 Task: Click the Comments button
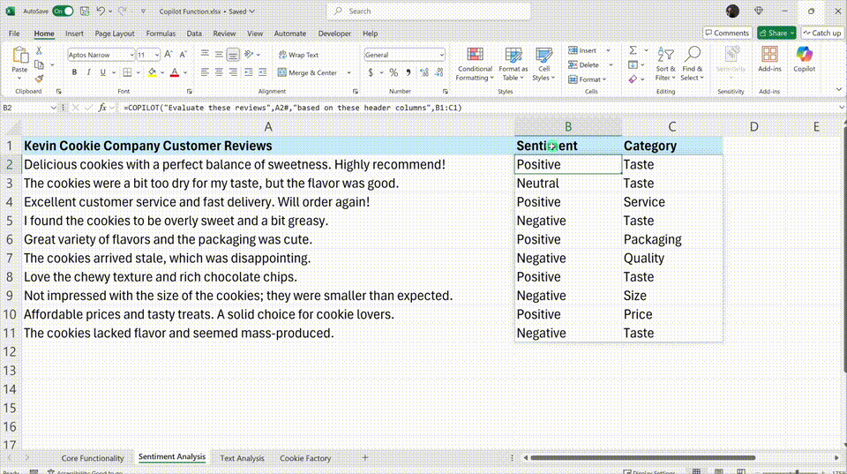point(726,33)
